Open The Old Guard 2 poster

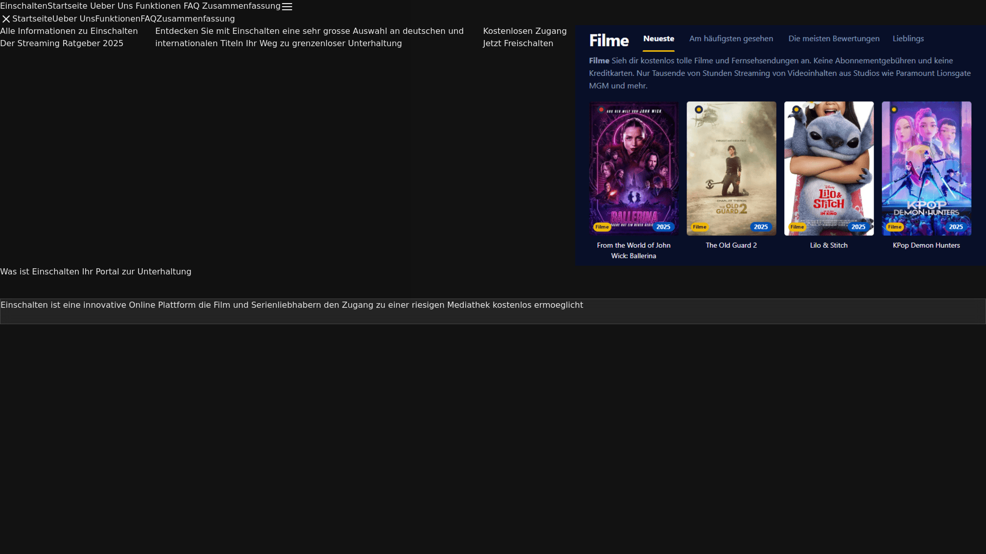[x=731, y=168]
